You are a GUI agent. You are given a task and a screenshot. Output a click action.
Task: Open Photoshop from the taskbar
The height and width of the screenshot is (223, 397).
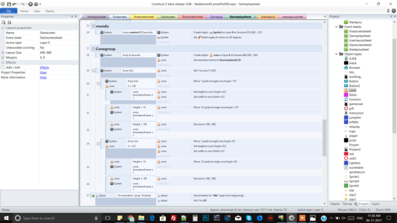click(206, 218)
